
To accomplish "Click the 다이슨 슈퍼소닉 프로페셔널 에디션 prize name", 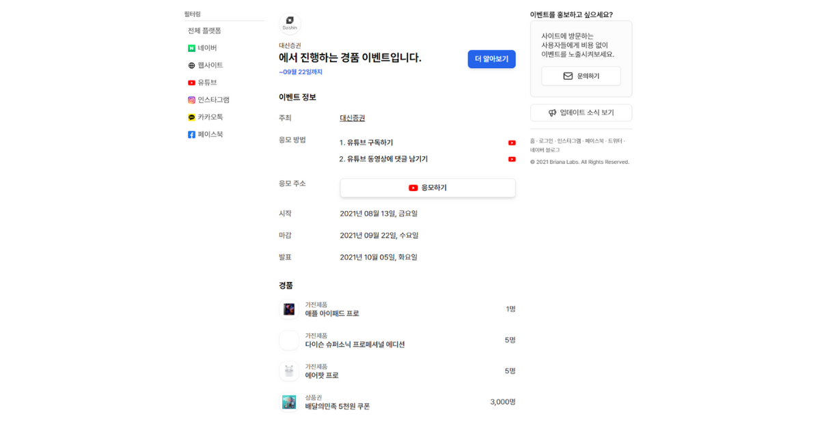I will (355, 345).
